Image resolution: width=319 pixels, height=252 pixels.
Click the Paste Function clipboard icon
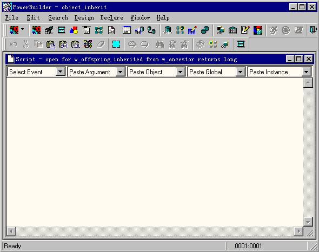point(63,44)
